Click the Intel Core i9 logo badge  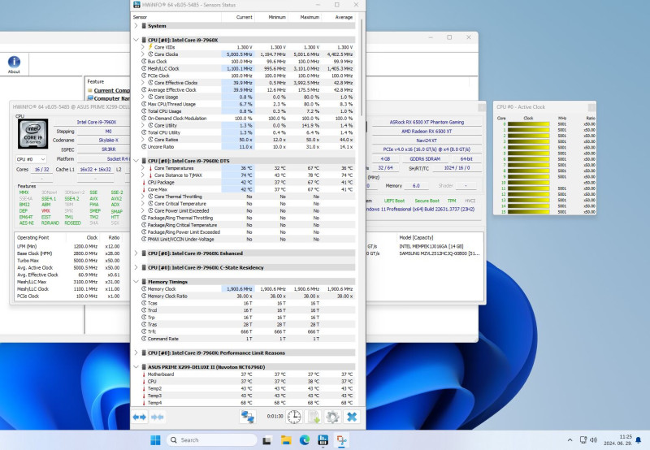(x=32, y=134)
